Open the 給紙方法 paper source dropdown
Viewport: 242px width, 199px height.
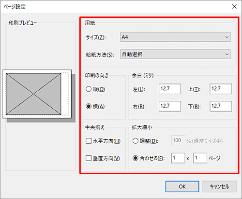coord(175,54)
